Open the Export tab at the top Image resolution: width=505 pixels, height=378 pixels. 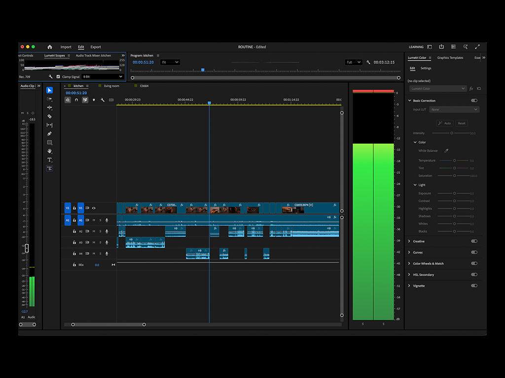point(95,47)
